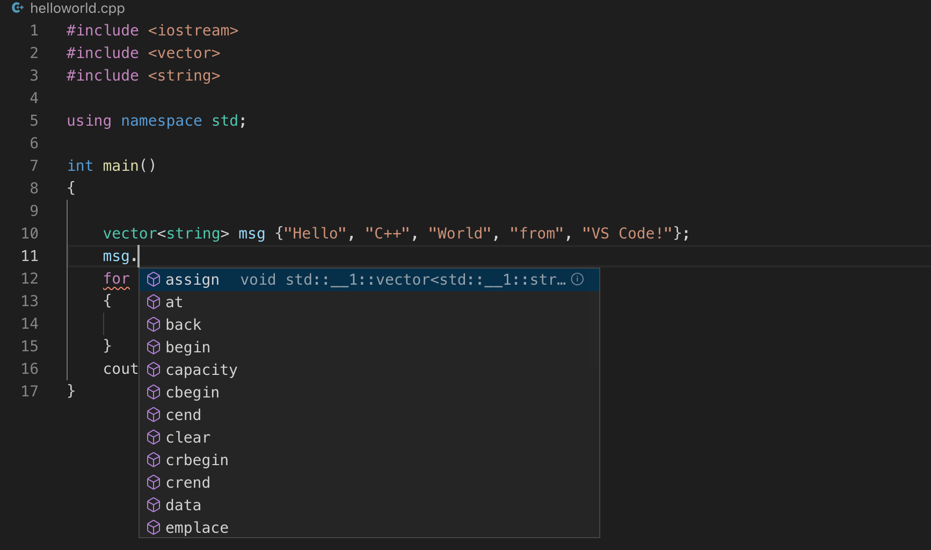Select the capacity suggestion
The width and height of the screenshot is (931, 550).
click(369, 370)
